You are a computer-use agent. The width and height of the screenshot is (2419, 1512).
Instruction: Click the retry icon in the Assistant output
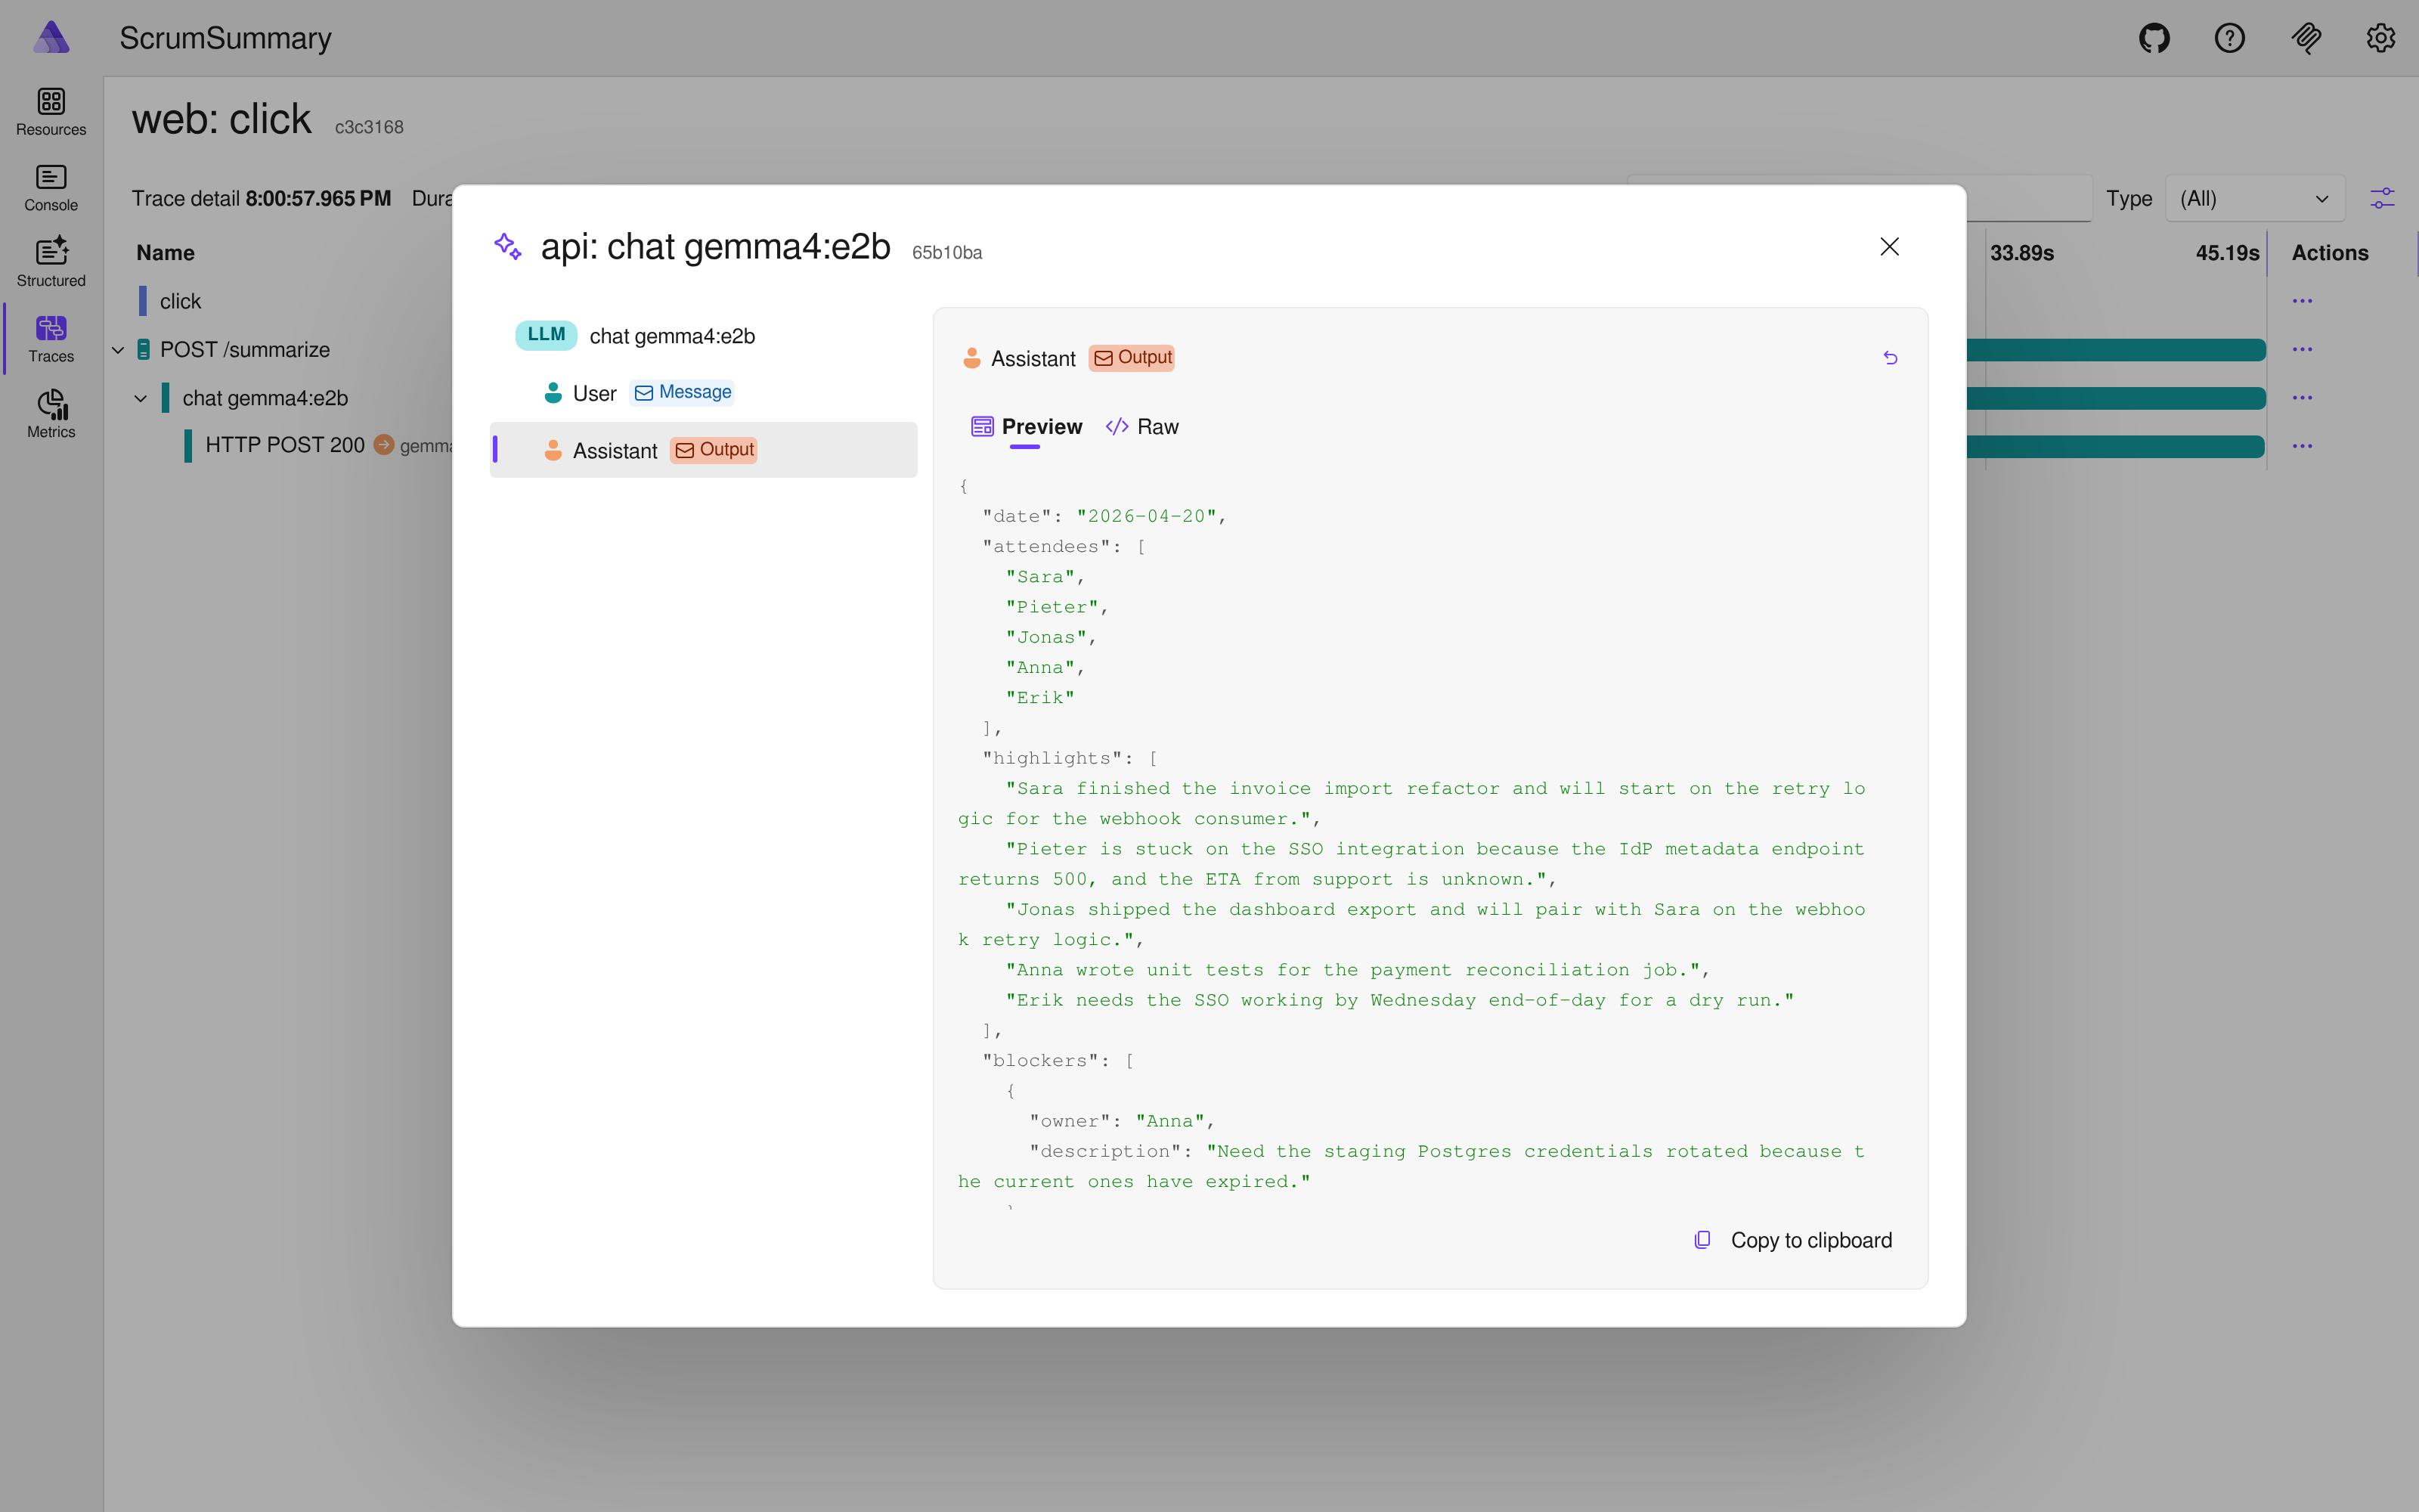point(1890,357)
